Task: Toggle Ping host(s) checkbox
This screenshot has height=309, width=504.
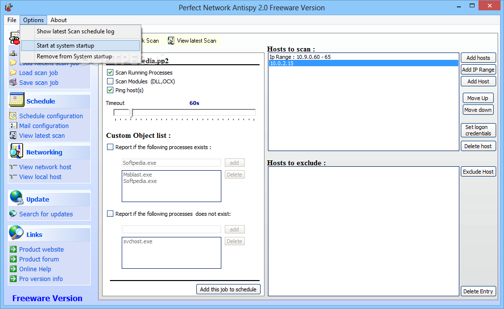Action: tap(110, 90)
